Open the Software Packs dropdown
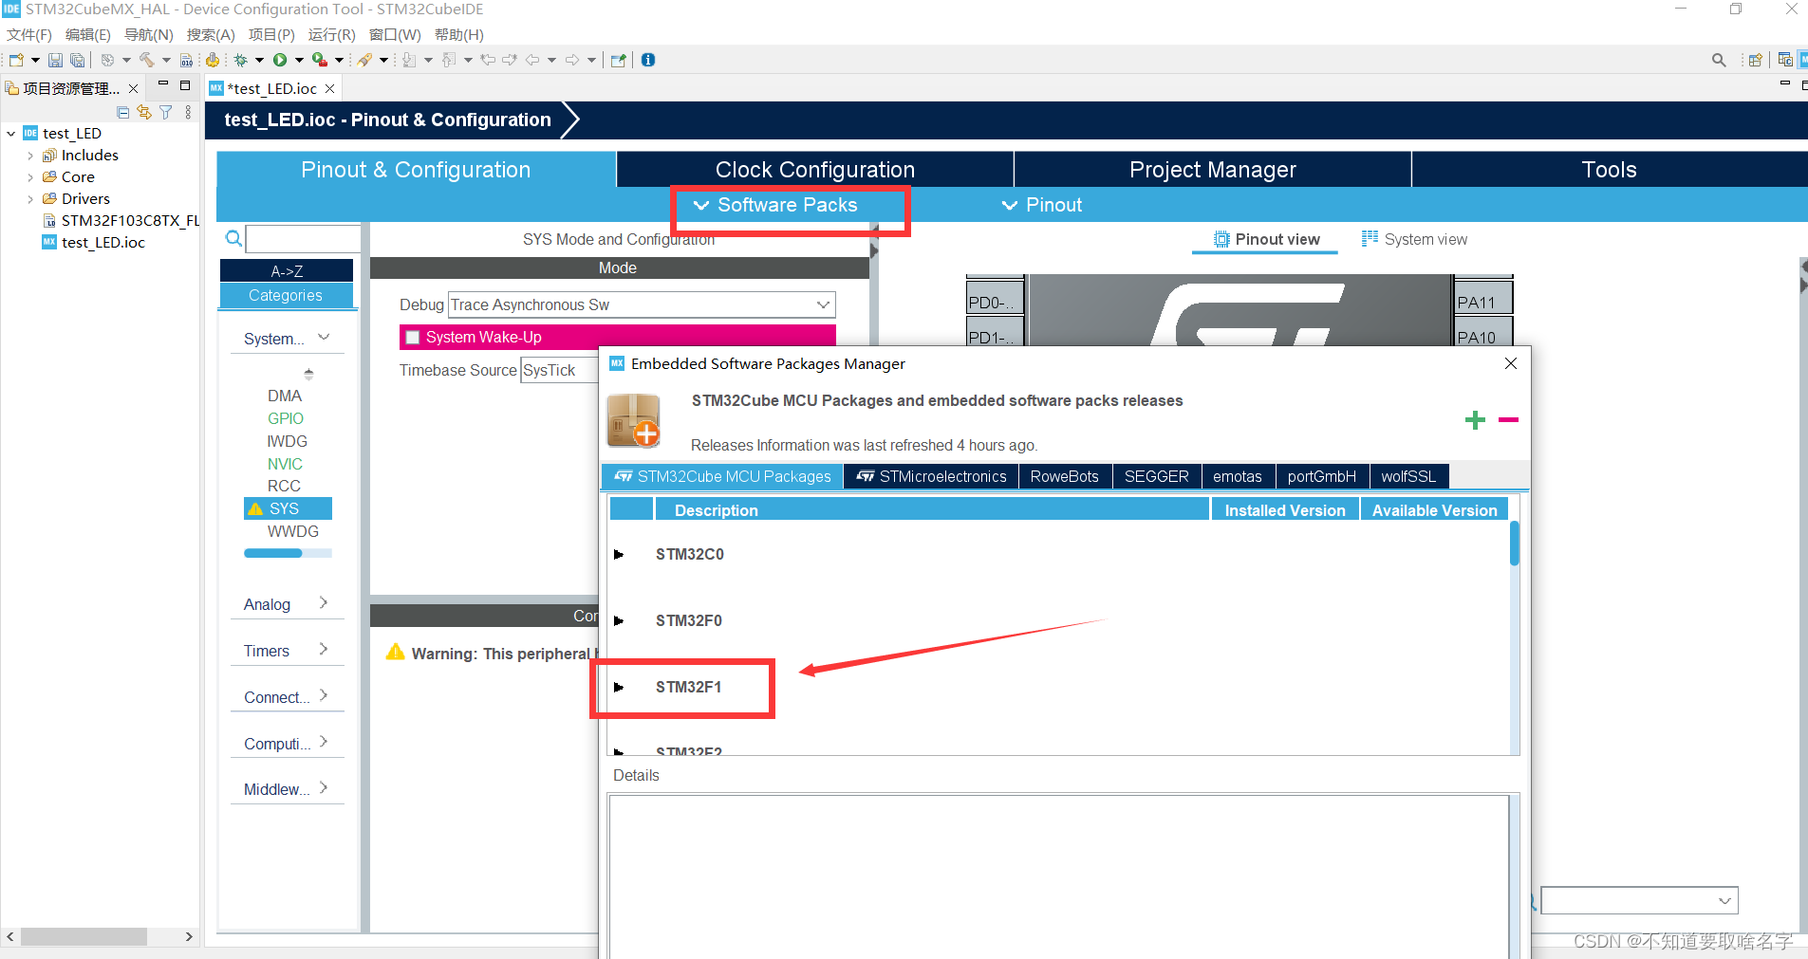This screenshot has height=959, width=1808. click(x=775, y=205)
